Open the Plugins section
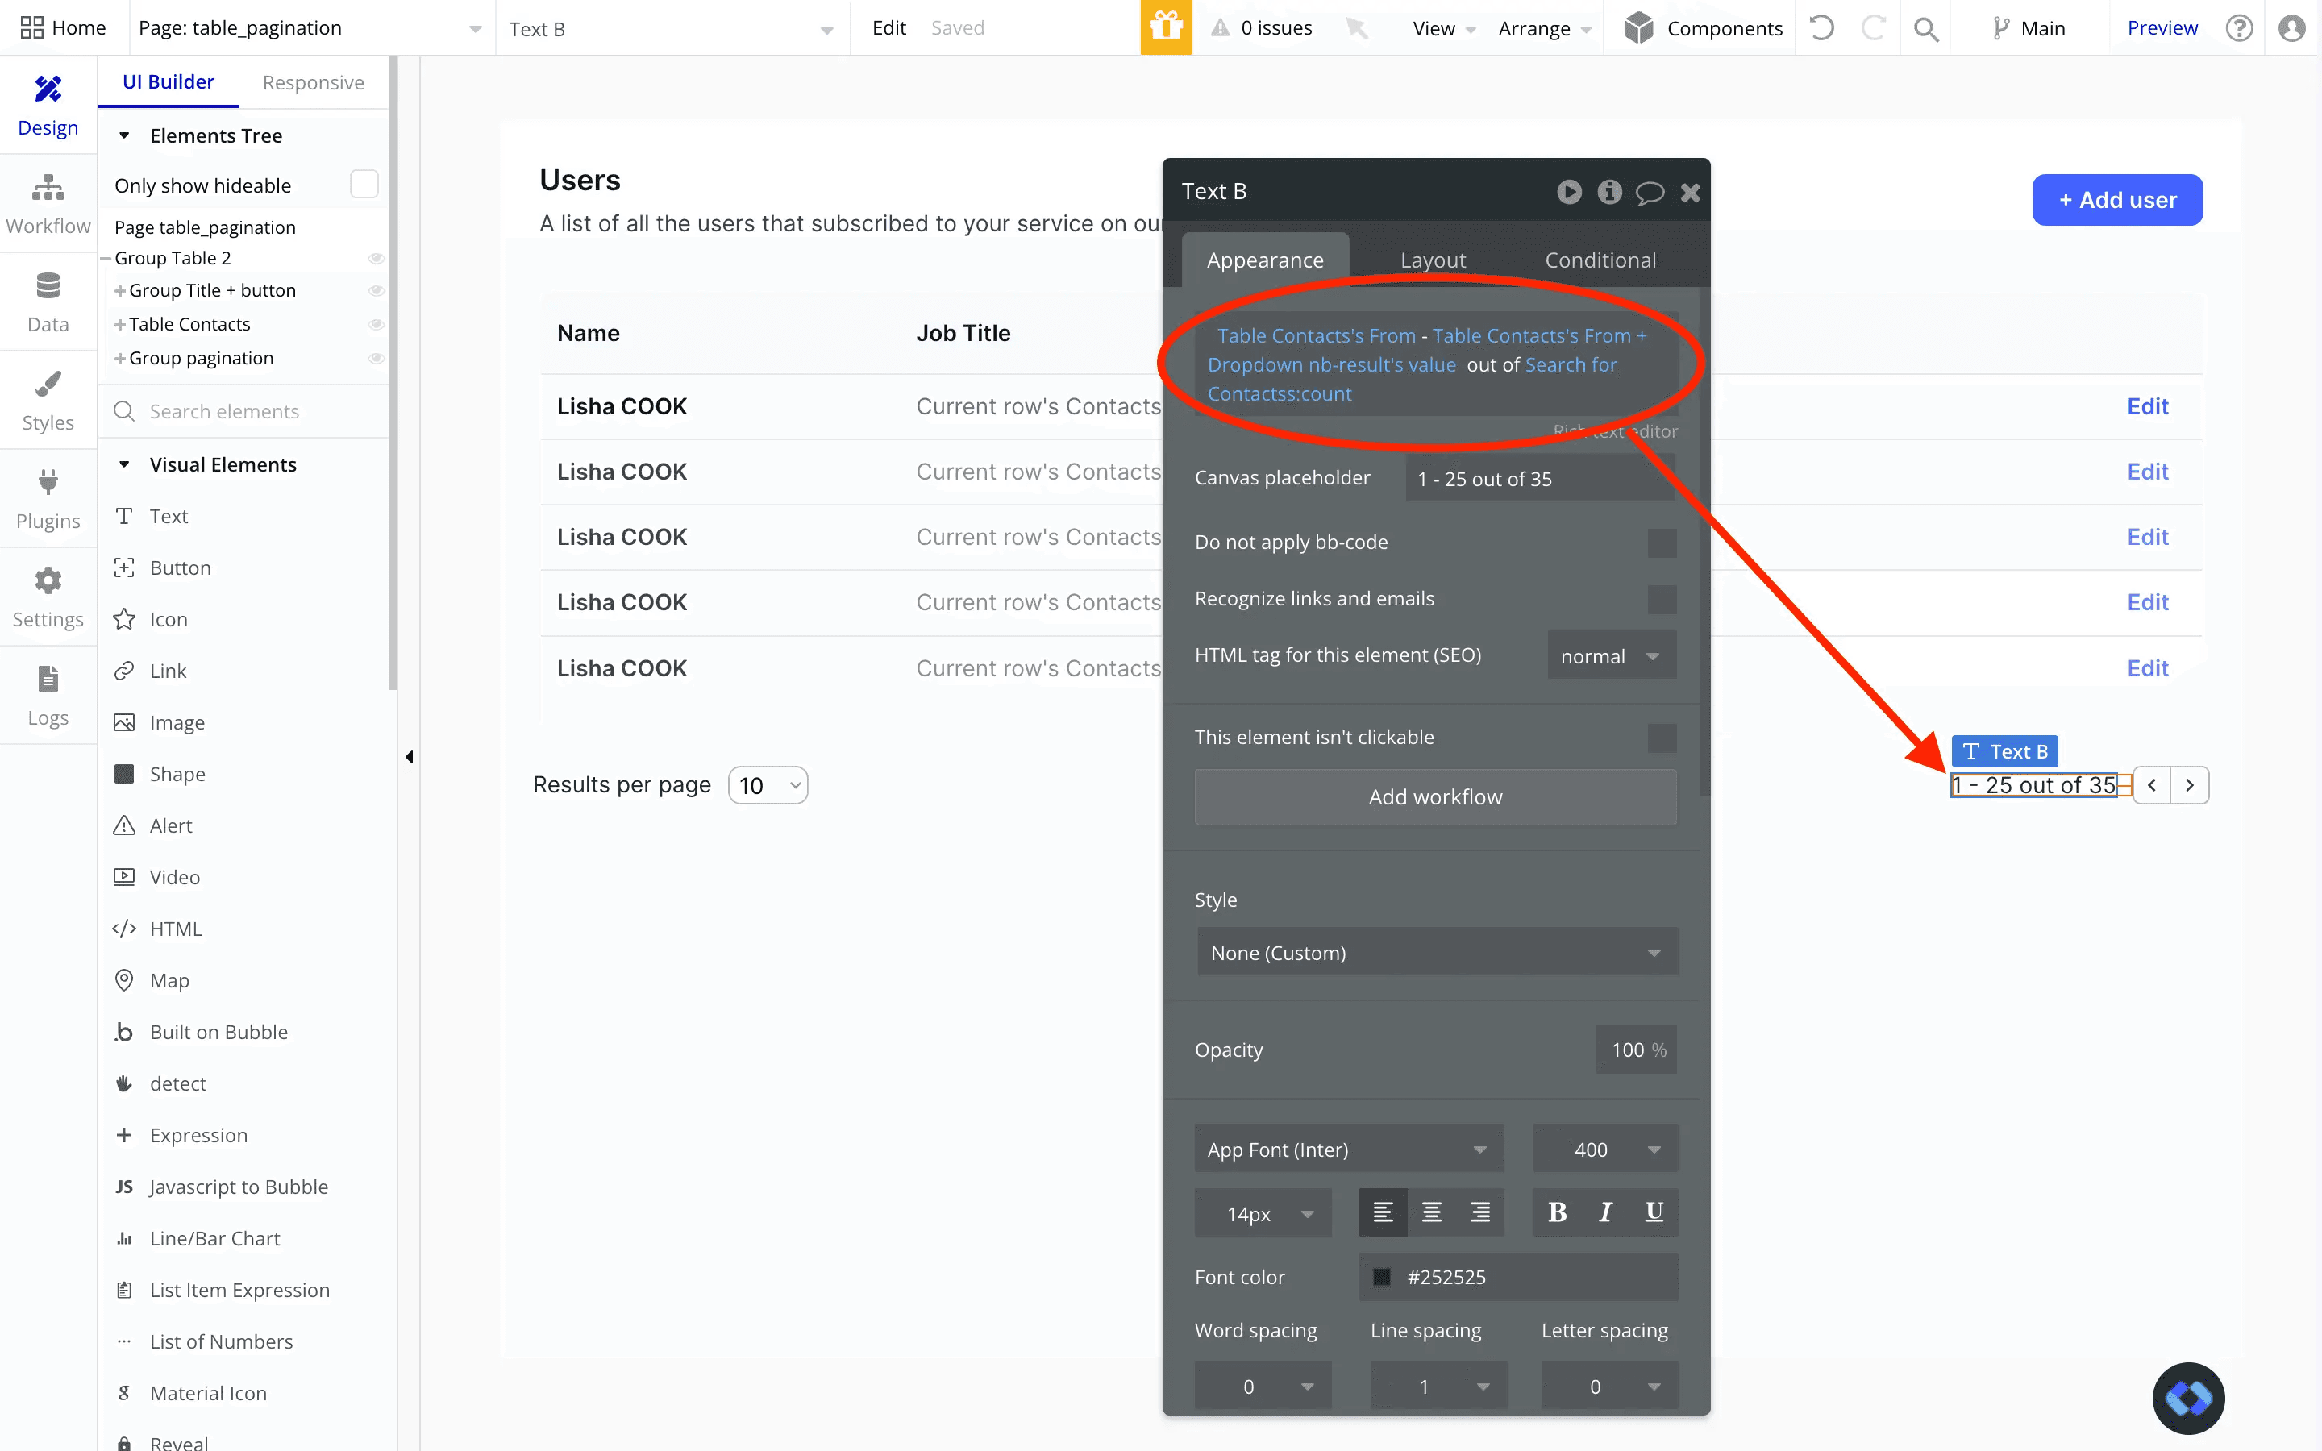This screenshot has height=1451, width=2322. 48,499
